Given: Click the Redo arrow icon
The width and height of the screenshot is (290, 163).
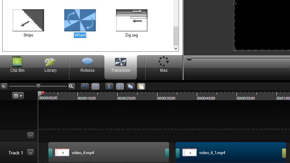Looking at the screenshot, I should [x=95, y=86].
